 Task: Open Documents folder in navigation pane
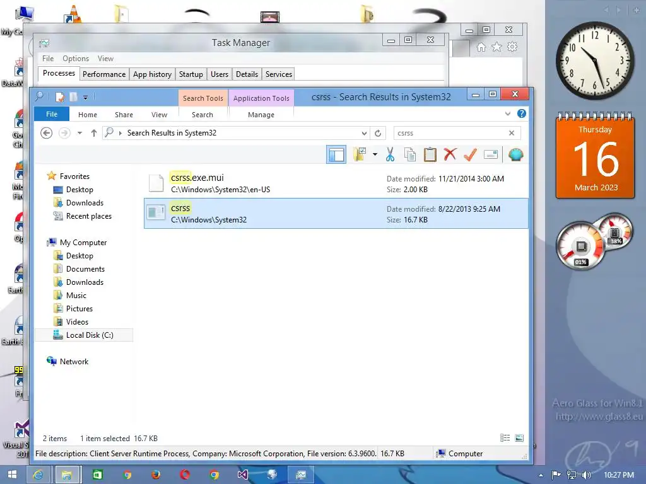pyautogui.click(x=85, y=268)
